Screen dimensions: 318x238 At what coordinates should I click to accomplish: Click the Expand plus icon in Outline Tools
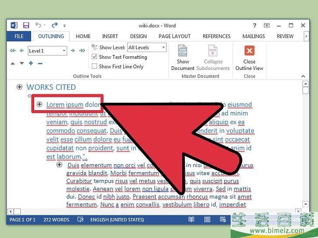pyautogui.click(x=31, y=63)
